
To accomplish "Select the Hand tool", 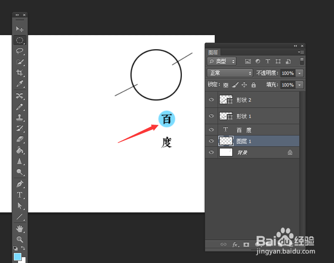I will coord(20,229).
